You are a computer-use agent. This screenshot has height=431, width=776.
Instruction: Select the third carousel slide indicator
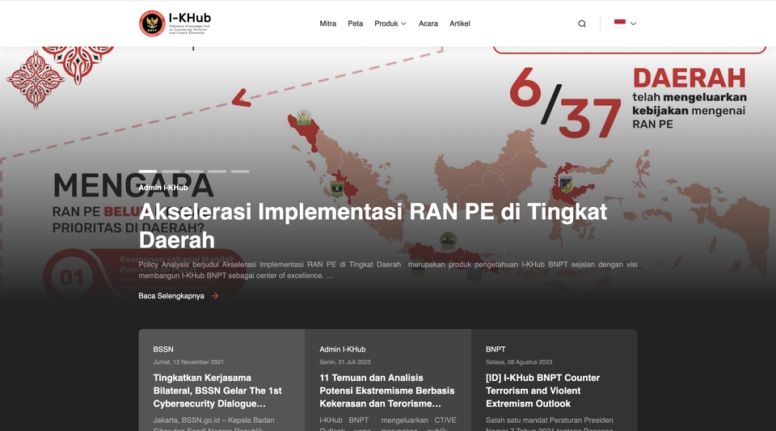coord(194,171)
